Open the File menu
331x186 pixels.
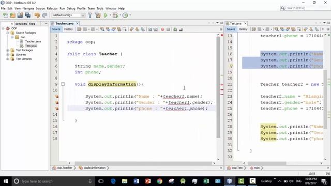pyautogui.click(x=3, y=8)
